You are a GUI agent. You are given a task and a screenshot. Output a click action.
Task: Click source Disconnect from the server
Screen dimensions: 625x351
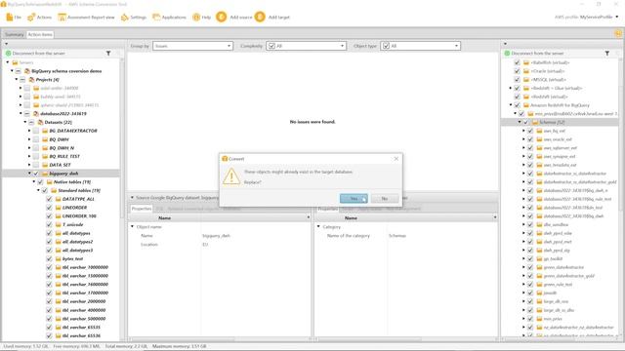tap(35, 53)
